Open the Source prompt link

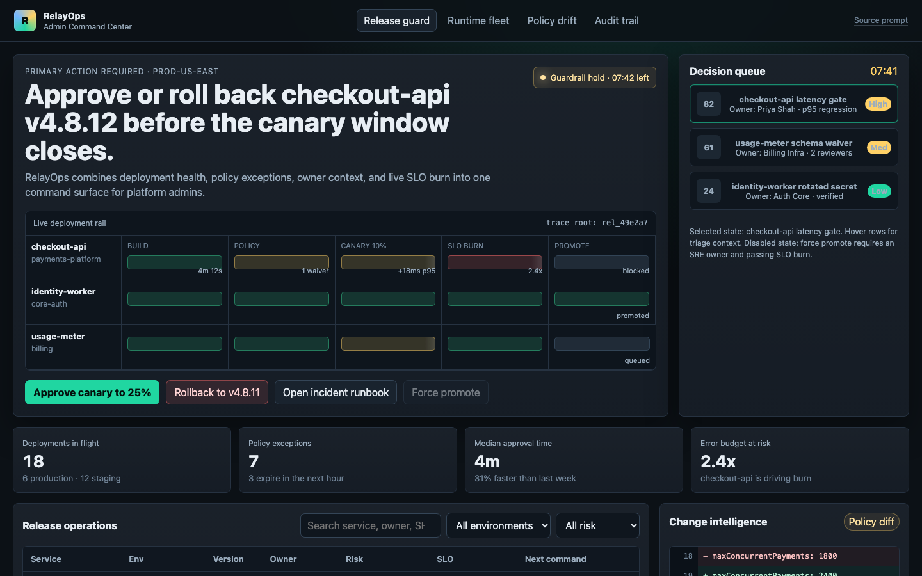(x=880, y=20)
